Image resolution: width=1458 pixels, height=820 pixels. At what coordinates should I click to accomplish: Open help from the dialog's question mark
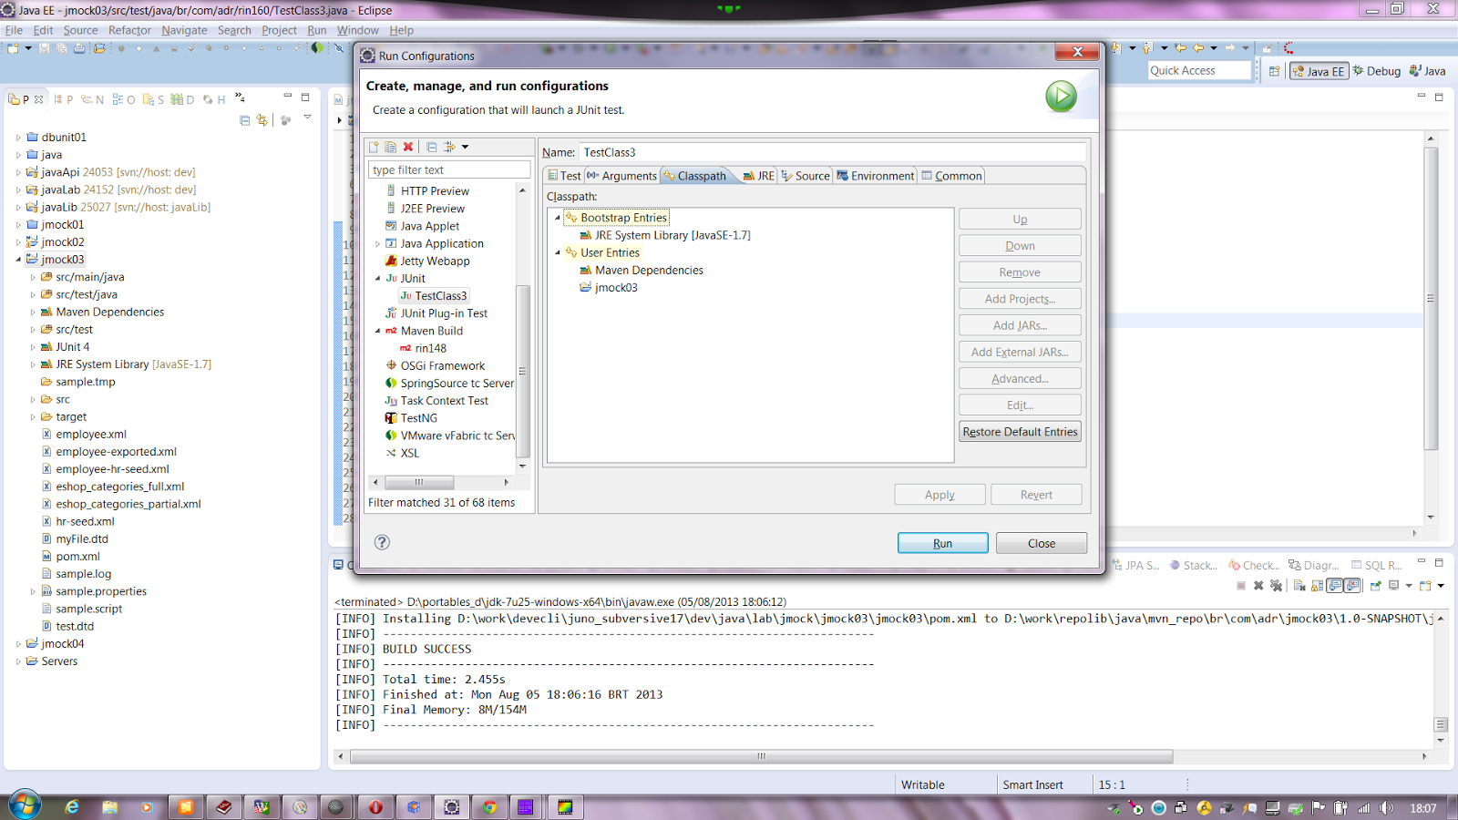(382, 542)
